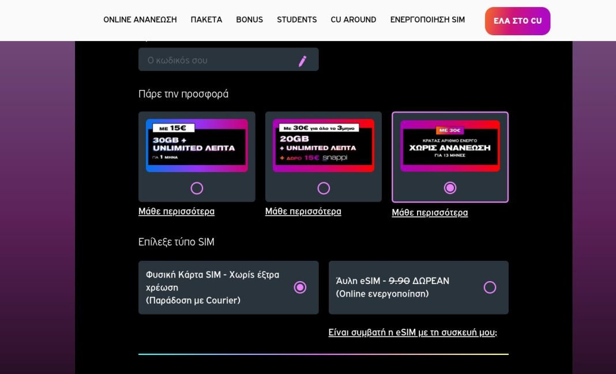The image size is (616, 374).
Task: Click the ΕΛΑ ΣΤΟ CU button
Action: coord(517,21)
